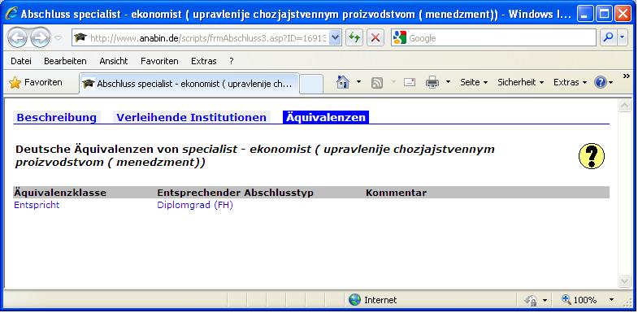Click the browser Back arrow button
Viewport: 638px width, 313px height.
[x=17, y=38]
